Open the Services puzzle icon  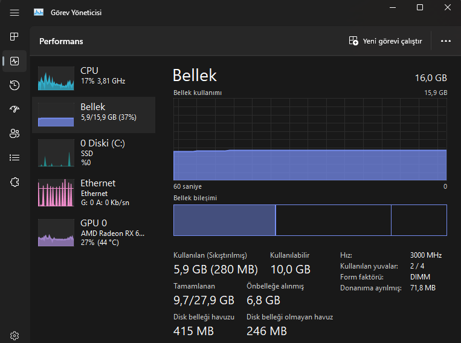[15, 182]
